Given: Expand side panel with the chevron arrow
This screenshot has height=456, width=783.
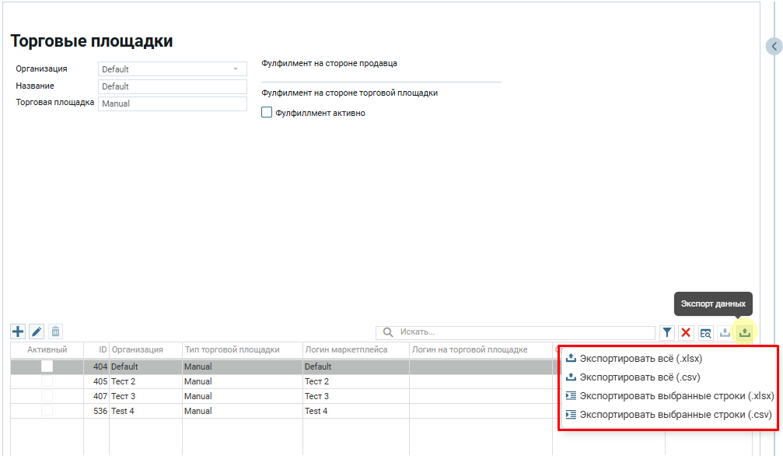Looking at the screenshot, I should click(x=774, y=47).
